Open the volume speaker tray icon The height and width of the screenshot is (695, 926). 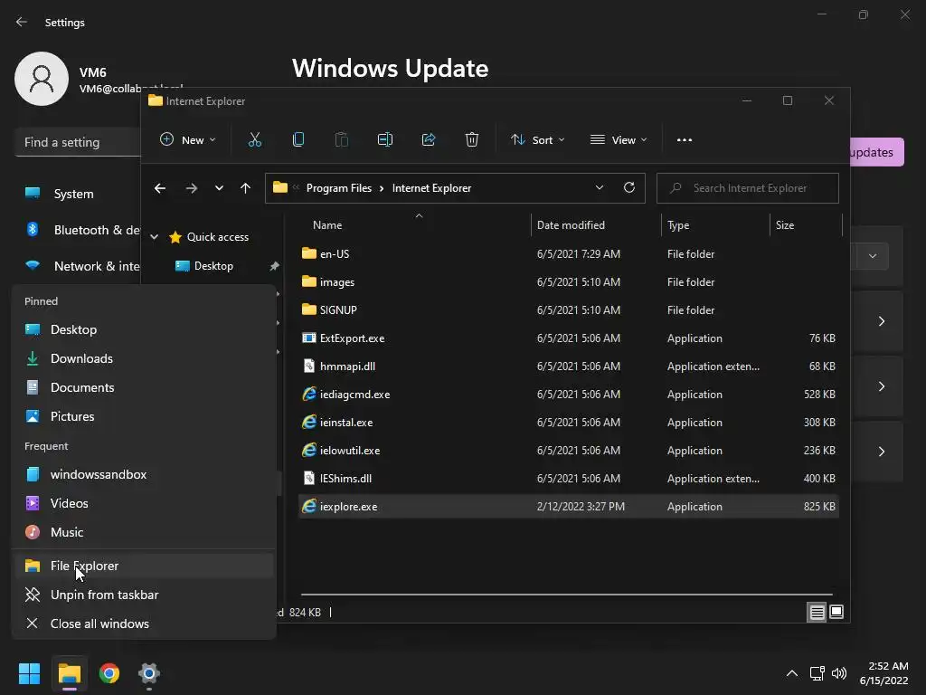click(838, 673)
